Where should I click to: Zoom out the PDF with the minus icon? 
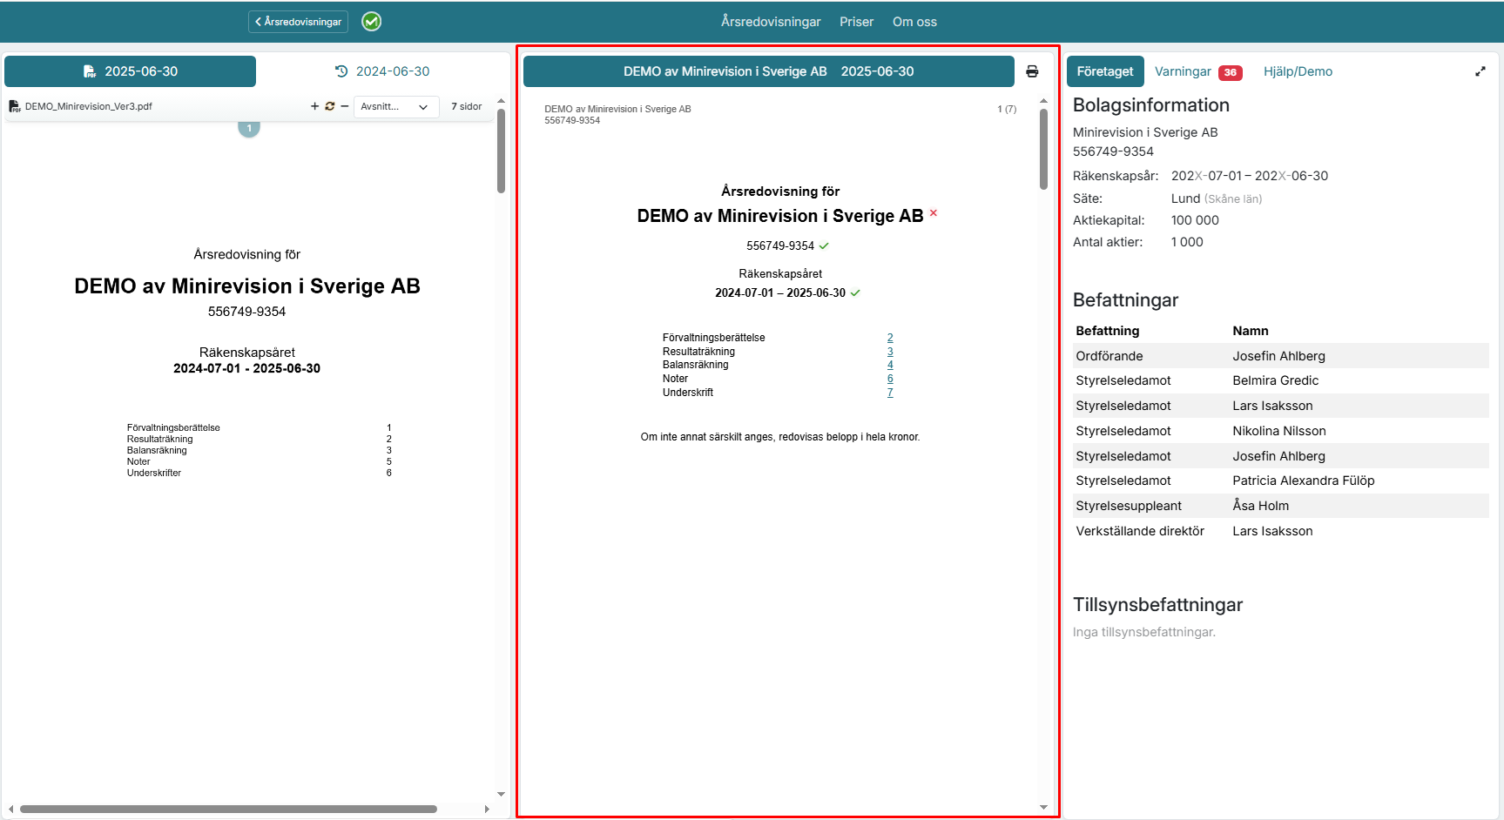[x=345, y=106]
